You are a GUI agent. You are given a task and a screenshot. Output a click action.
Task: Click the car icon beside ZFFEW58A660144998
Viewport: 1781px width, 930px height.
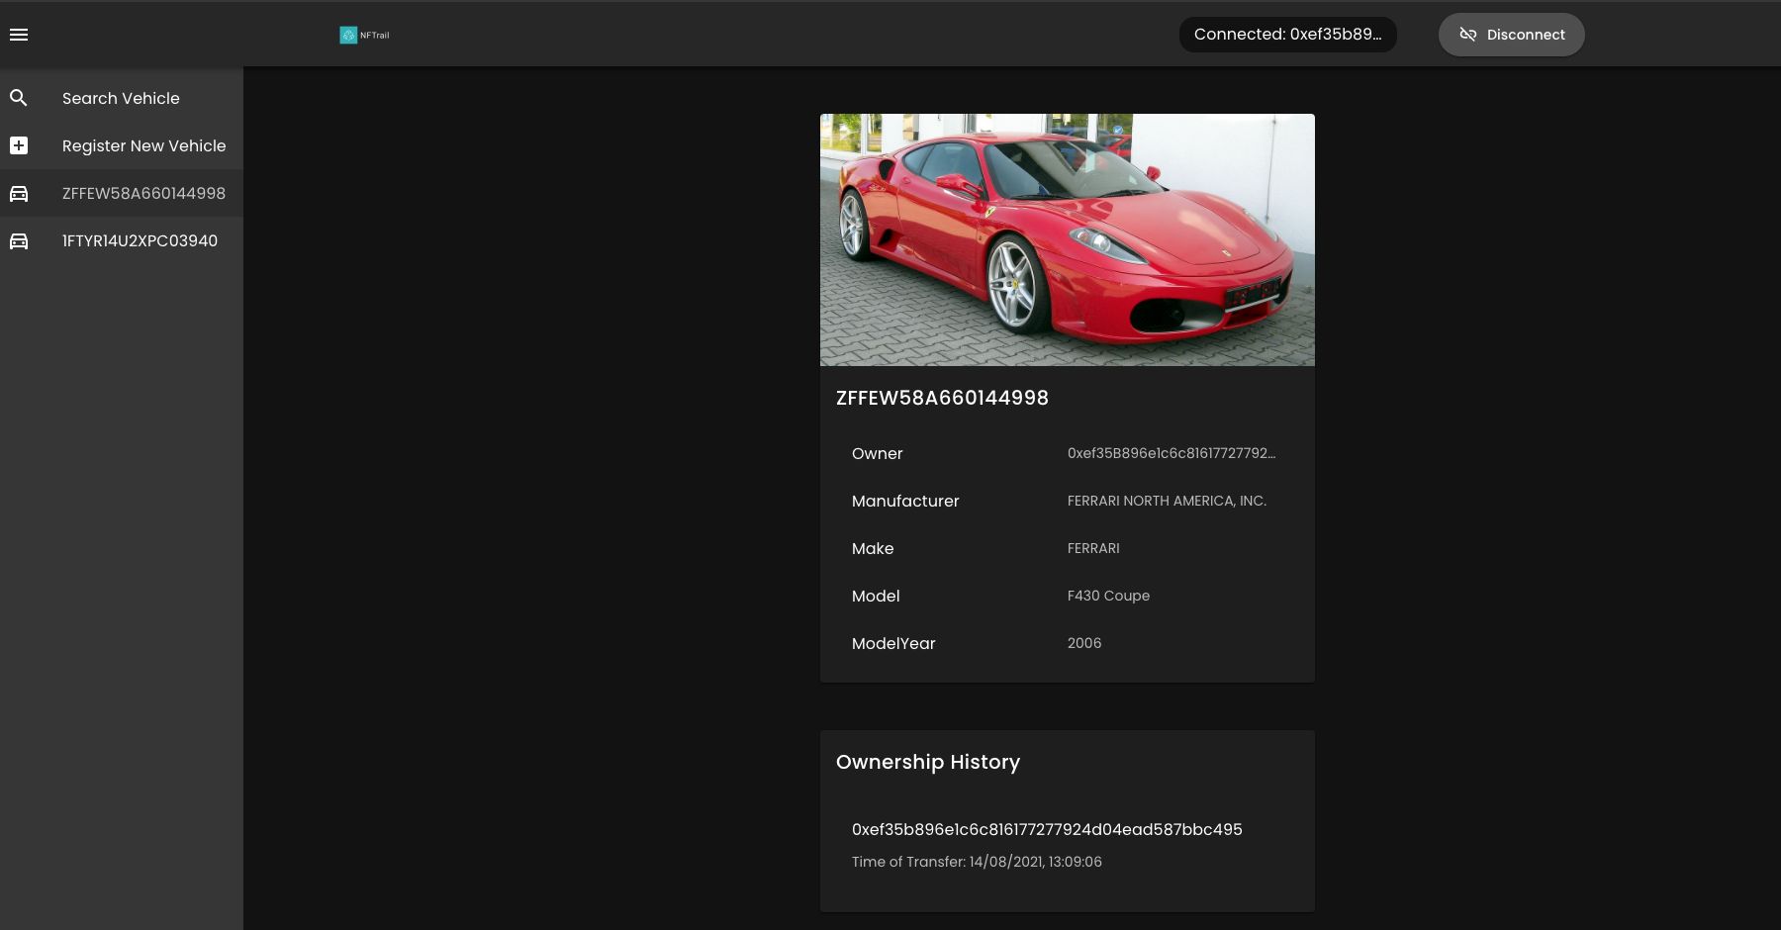point(19,193)
